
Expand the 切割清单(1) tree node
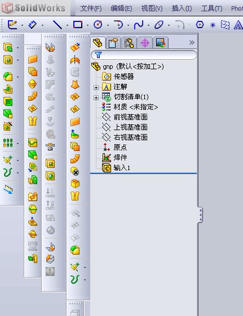click(96, 97)
